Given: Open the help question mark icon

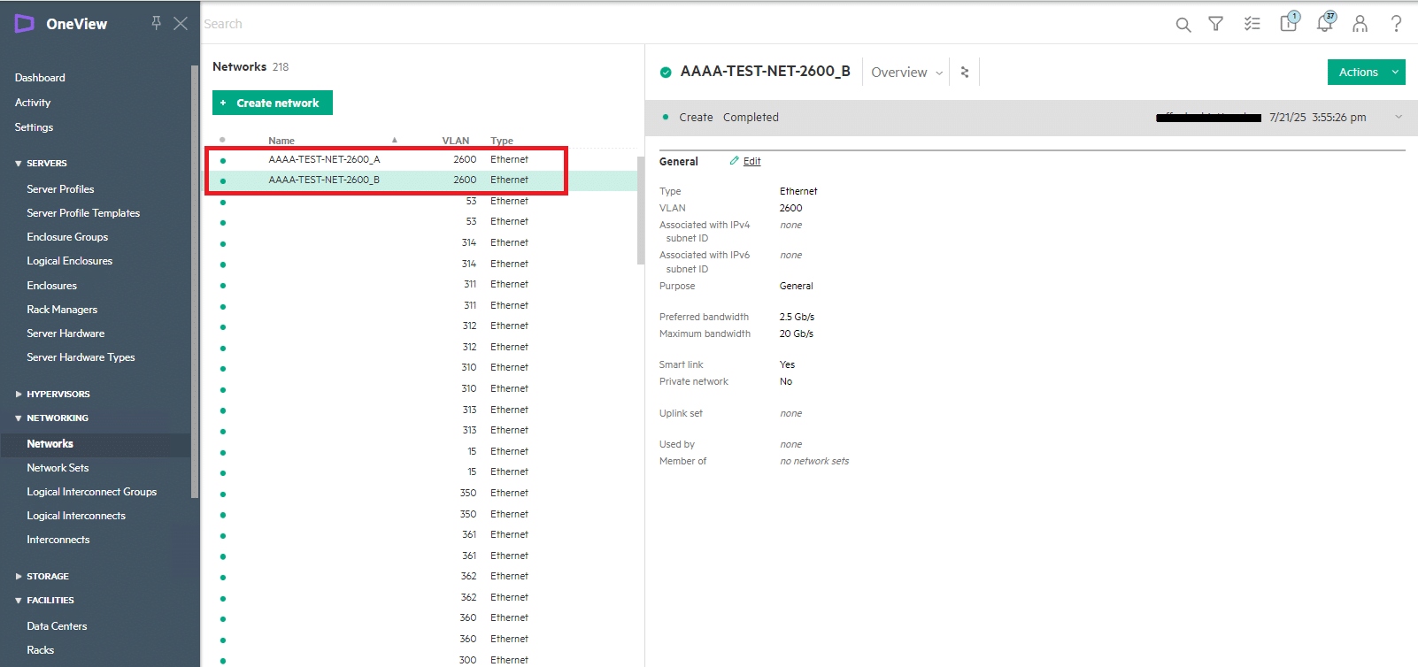Looking at the screenshot, I should click(x=1396, y=24).
